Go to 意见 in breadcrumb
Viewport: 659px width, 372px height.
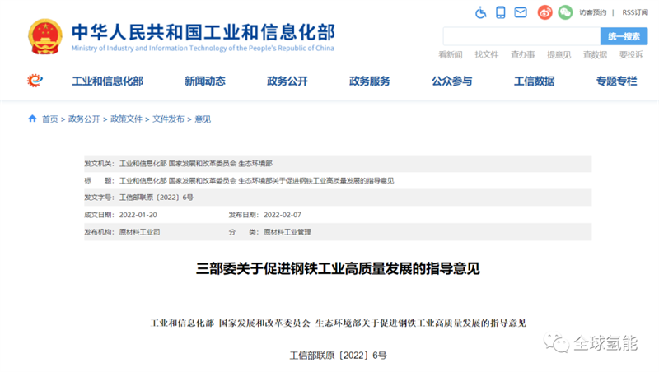pos(203,119)
